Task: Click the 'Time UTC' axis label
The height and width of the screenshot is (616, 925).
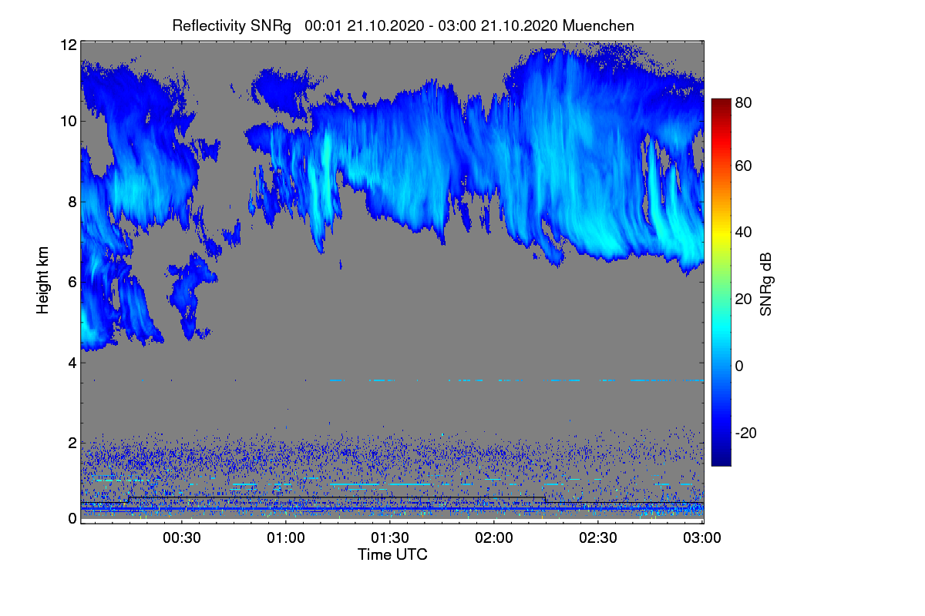Action: click(392, 554)
